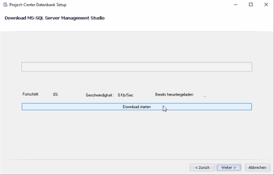This screenshot has height=175, width=274.
Task: Click the Download MS-SQL Server Management Studio heading
Action: (x=54, y=18)
